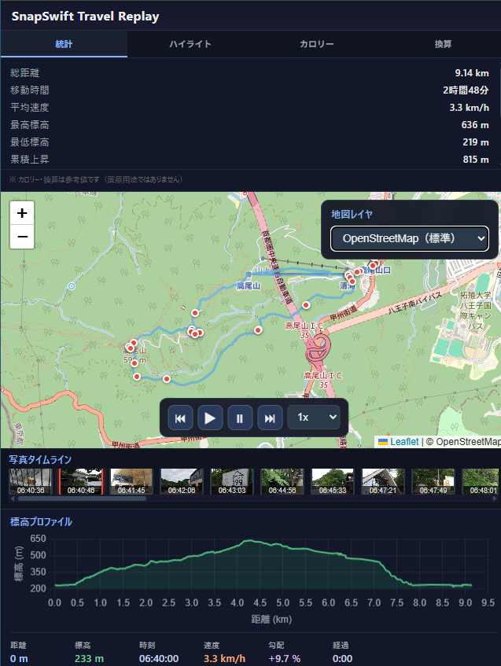501x666 pixels.
Task: Click the 平均速度 value 3.3 km/h
Action: click(x=469, y=108)
